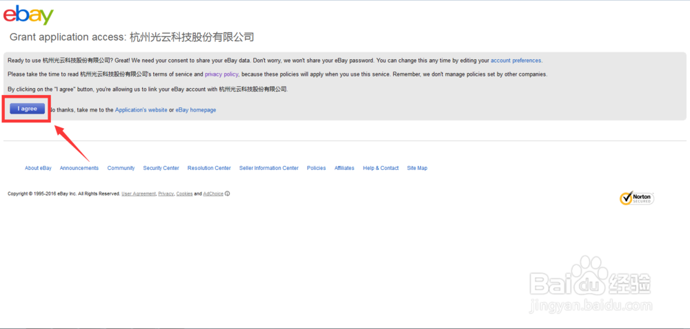Open Community footer link
This screenshot has height=329, width=690.
click(x=121, y=168)
